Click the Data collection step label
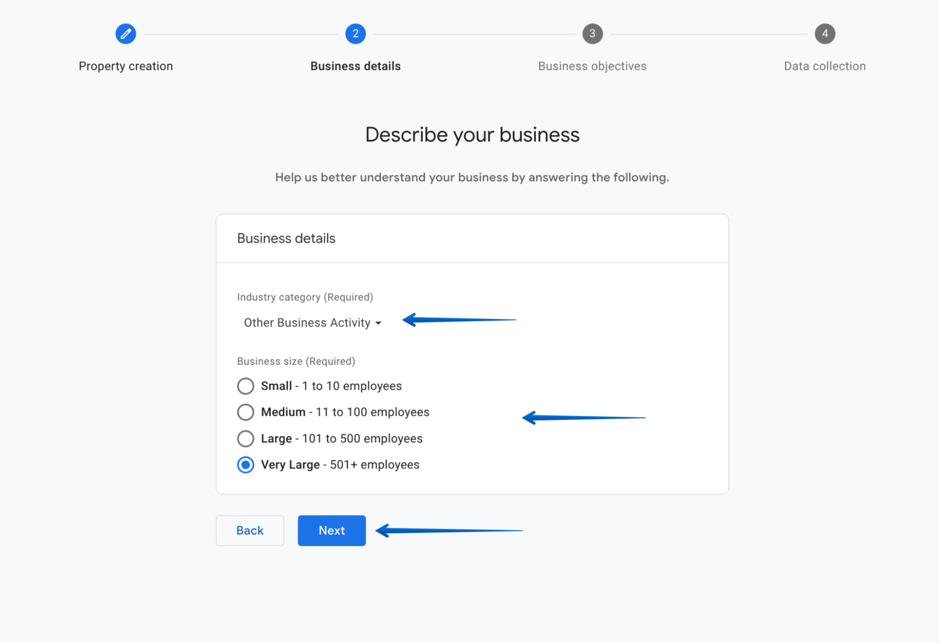The image size is (939, 643). 824,66
